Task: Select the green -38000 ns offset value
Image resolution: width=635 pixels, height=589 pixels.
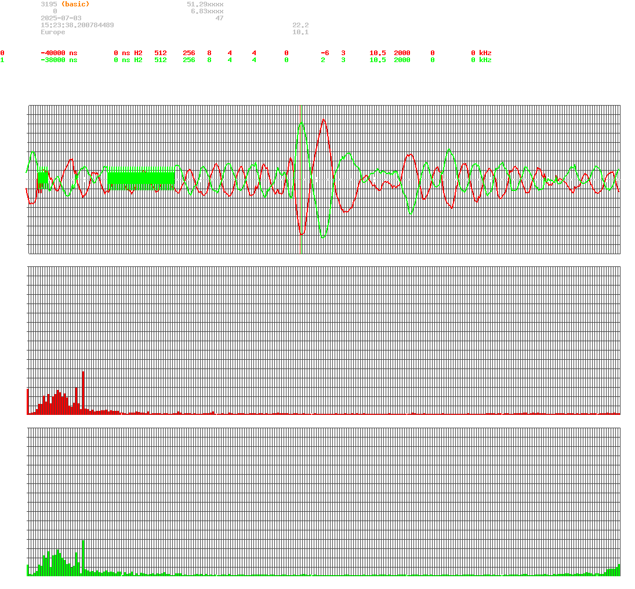Action: click(x=59, y=60)
